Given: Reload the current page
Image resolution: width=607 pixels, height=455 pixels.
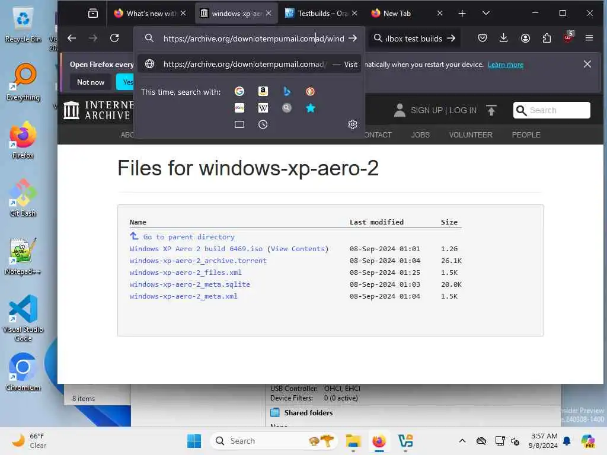Looking at the screenshot, I should [x=114, y=38].
